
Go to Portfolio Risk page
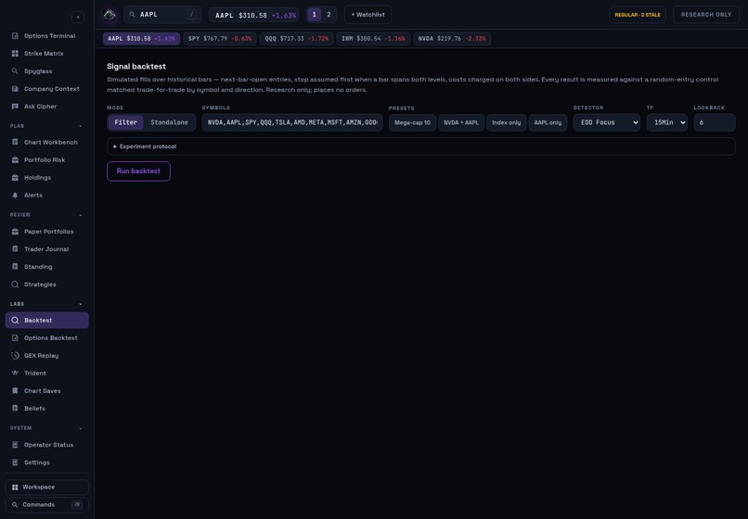46,159
